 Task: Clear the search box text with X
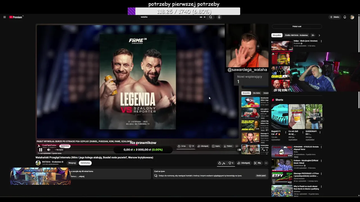coord(204,17)
